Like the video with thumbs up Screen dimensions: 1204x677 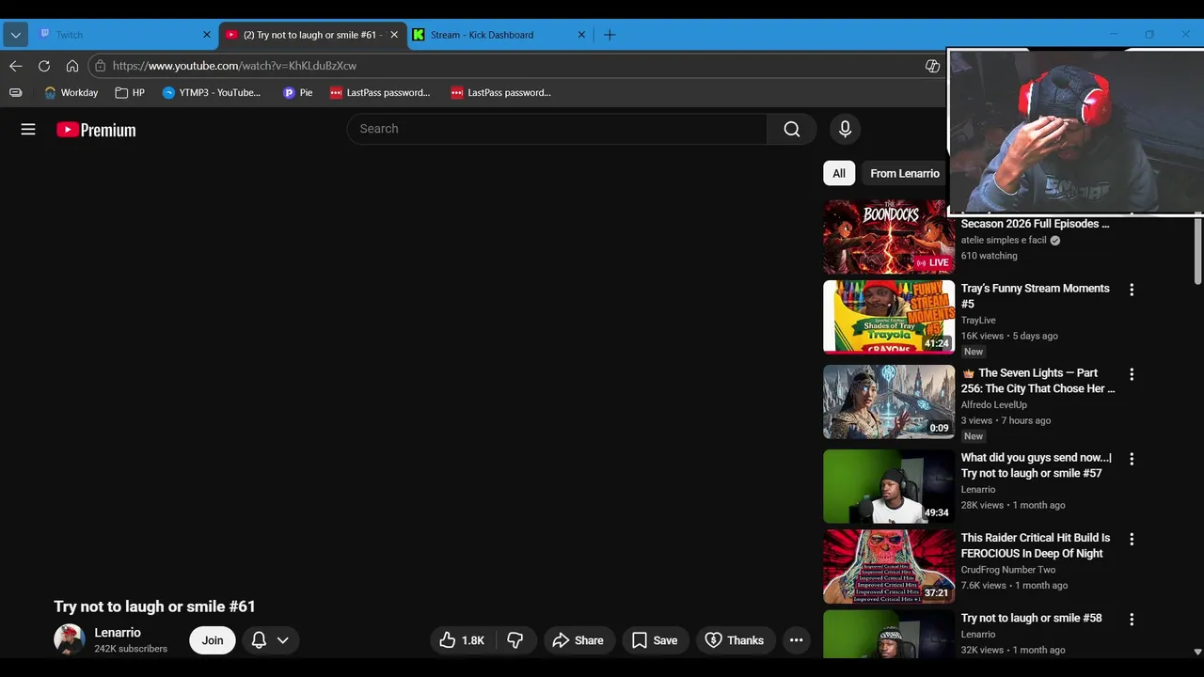pyautogui.click(x=462, y=640)
